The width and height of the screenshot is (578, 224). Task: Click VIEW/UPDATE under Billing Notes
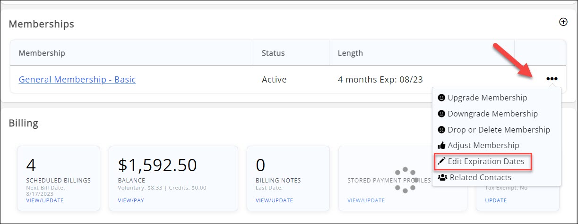pyautogui.click(x=274, y=200)
